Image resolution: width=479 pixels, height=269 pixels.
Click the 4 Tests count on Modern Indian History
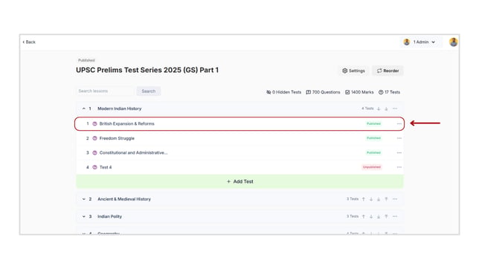coord(367,108)
